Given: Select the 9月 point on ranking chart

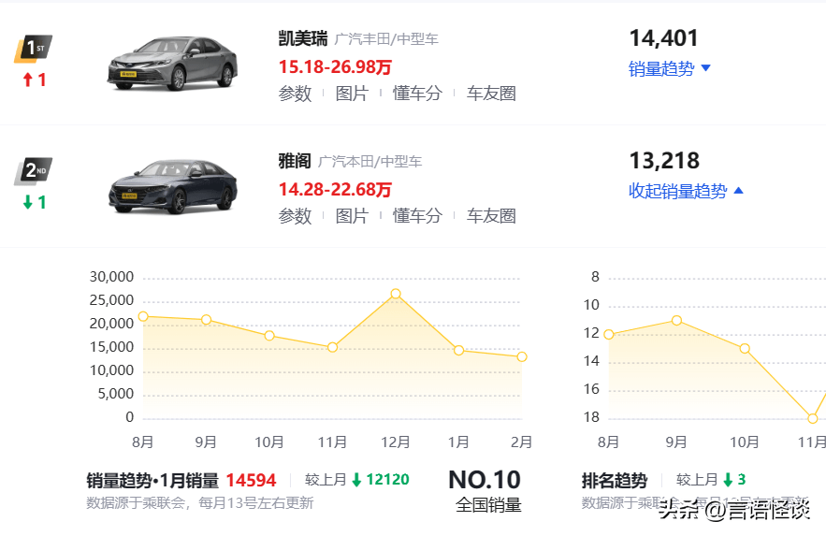Looking at the screenshot, I should tap(677, 320).
